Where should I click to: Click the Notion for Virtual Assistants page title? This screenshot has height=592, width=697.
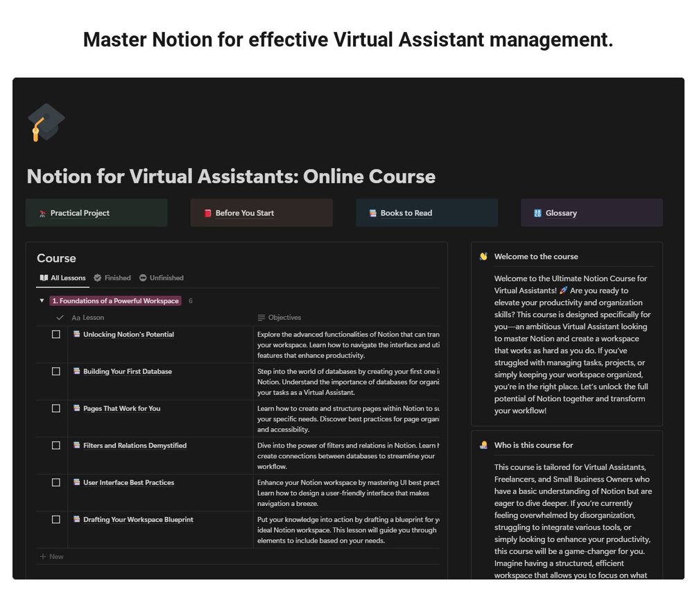coord(231,176)
